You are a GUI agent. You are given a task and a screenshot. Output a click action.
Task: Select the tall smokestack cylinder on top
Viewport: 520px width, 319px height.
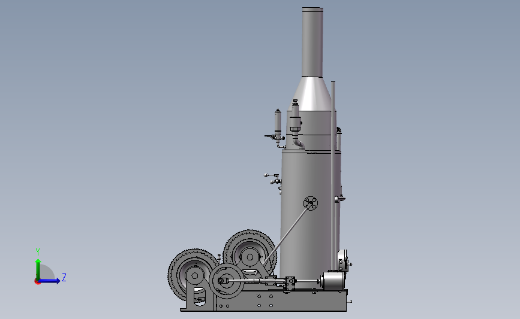312,42
